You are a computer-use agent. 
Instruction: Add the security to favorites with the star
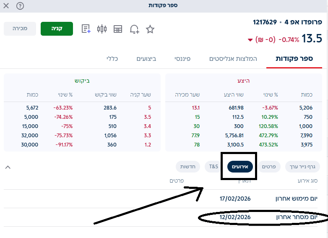150,29
